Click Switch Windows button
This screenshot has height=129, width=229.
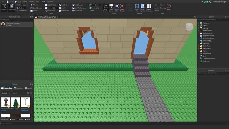tap(149, 8)
